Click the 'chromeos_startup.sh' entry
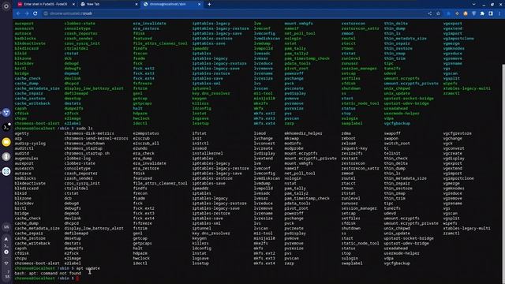 tap(87, 153)
